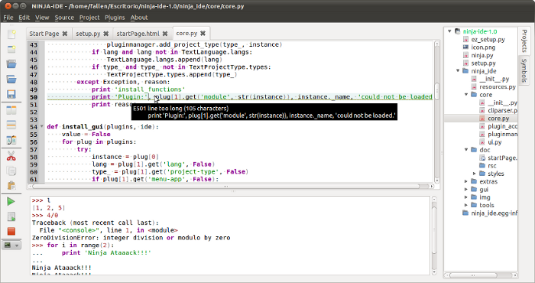The image size is (535, 283).
Task: Expand the img folder
Action: coord(466,197)
